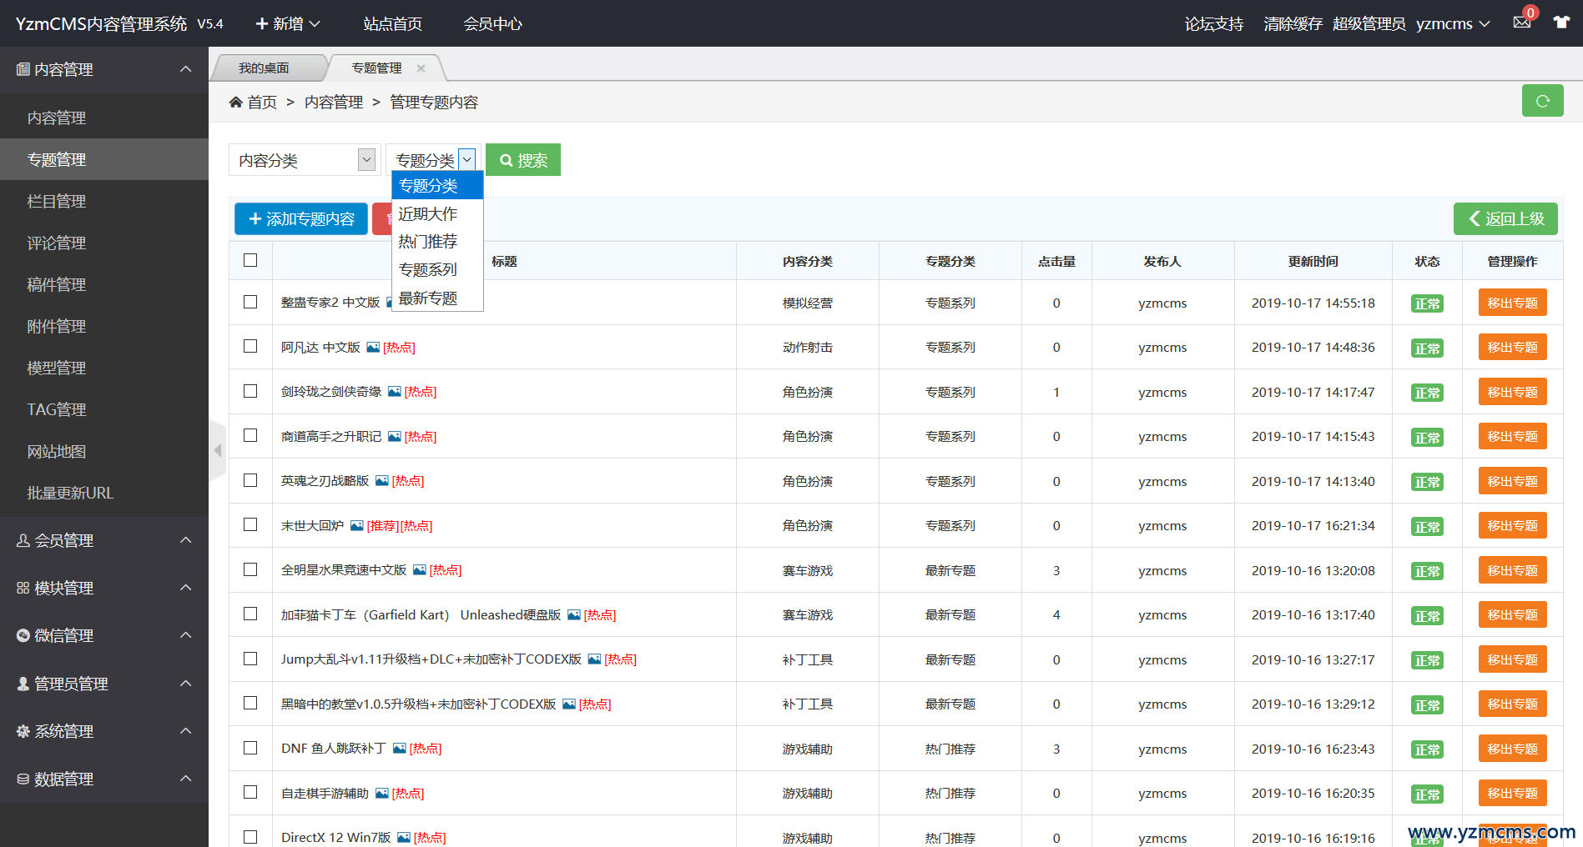
Task: Select 热门推荐 from the dropdown list
Action: (x=428, y=242)
